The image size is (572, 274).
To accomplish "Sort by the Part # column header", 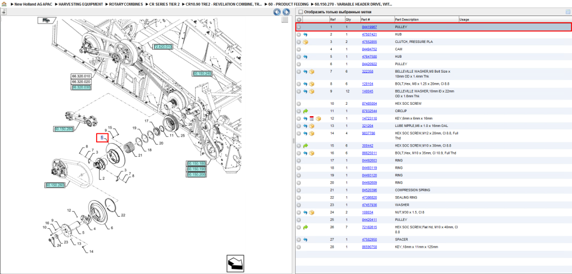I will coord(366,19).
